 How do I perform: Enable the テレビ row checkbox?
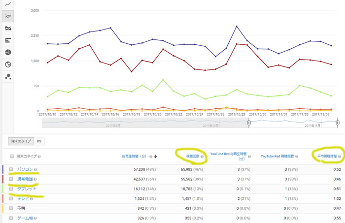pos(11,198)
